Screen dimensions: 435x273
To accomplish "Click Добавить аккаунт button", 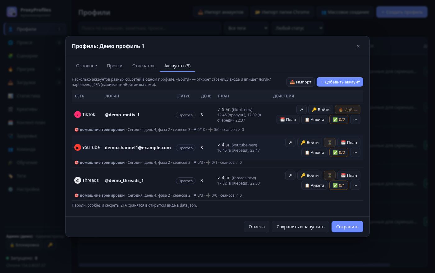I will pyautogui.click(x=340, y=82).
